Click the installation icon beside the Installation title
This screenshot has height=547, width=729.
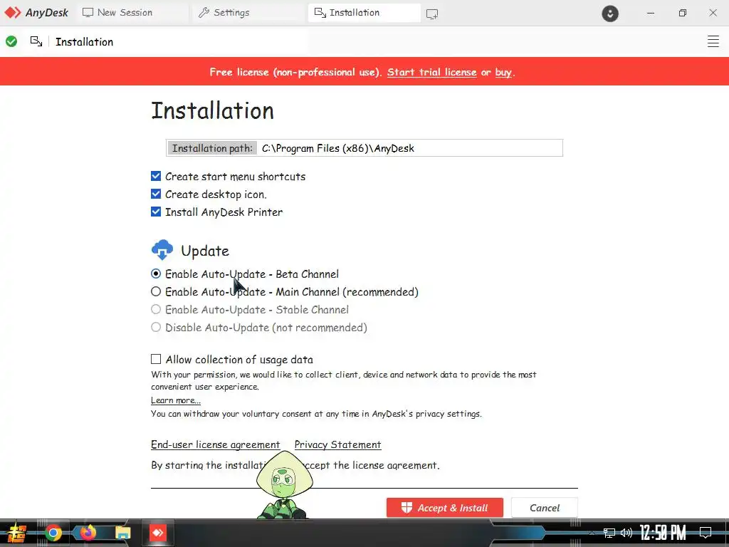(x=36, y=41)
